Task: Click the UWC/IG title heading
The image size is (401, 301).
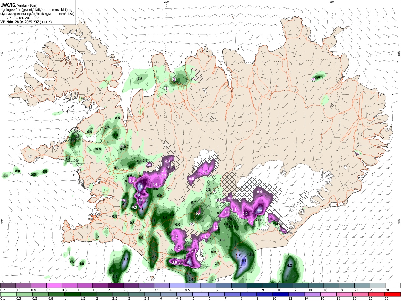Action: (7, 5)
